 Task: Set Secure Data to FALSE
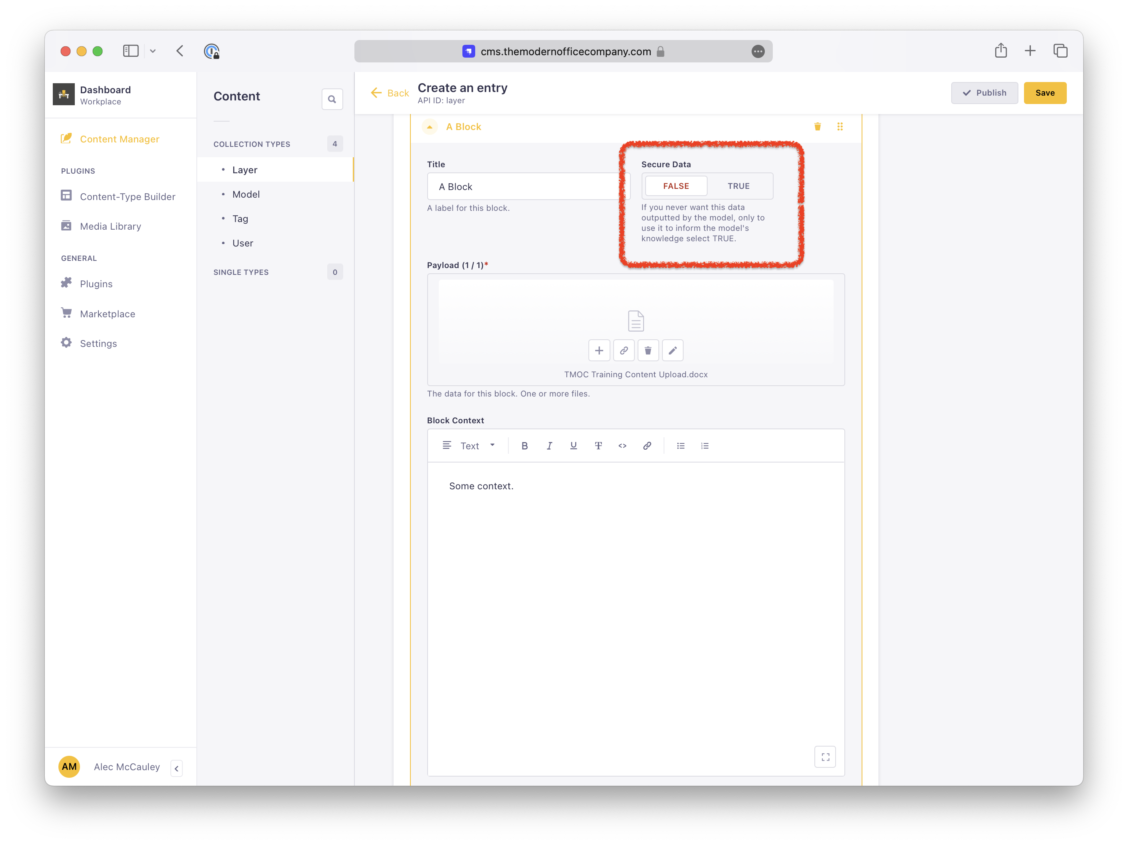pyautogui.click(x=676, y=186)
